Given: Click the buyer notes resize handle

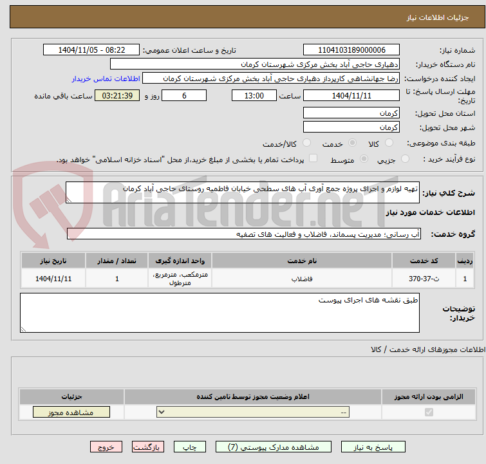Looking at the screenshot, I should click(x=23, y=329).
